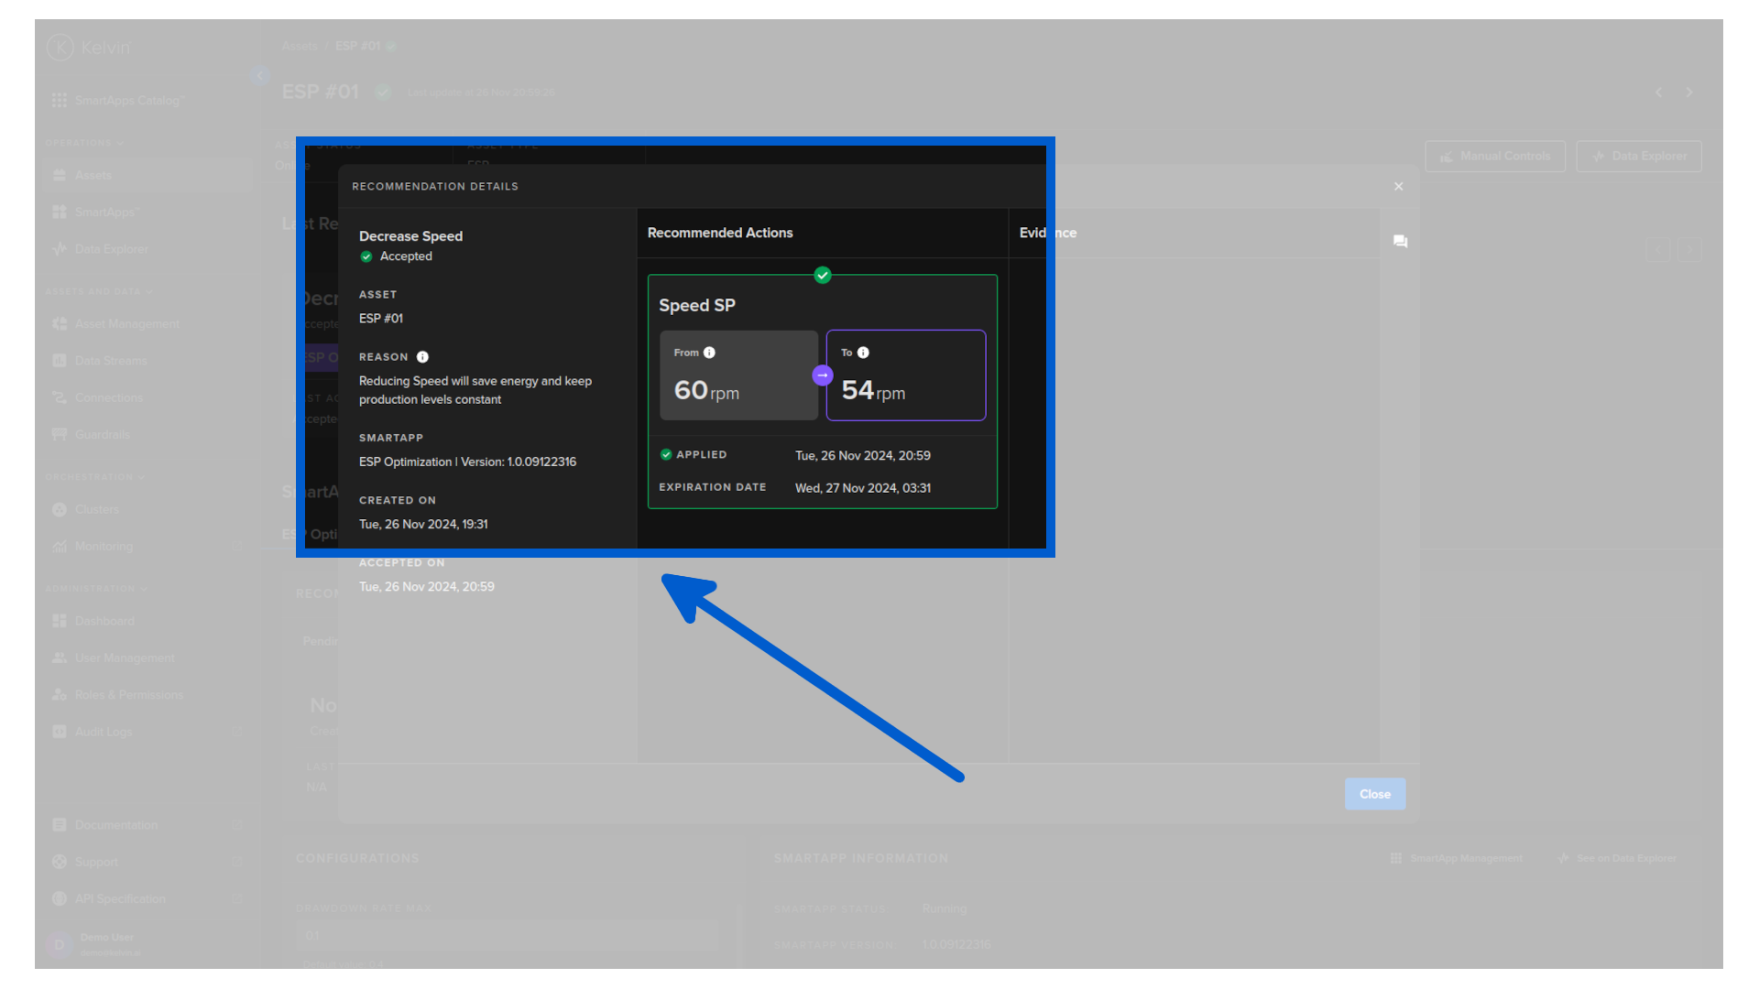Click the info icon beside the To value
This screenshot has width=1759, height=989.
tap(865, 352)
